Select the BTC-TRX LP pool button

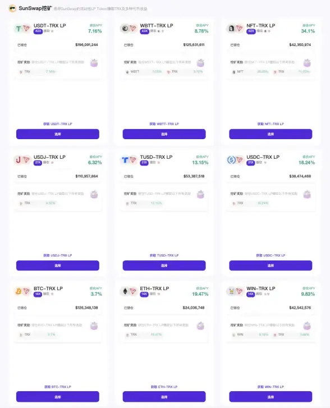(57, 397)
